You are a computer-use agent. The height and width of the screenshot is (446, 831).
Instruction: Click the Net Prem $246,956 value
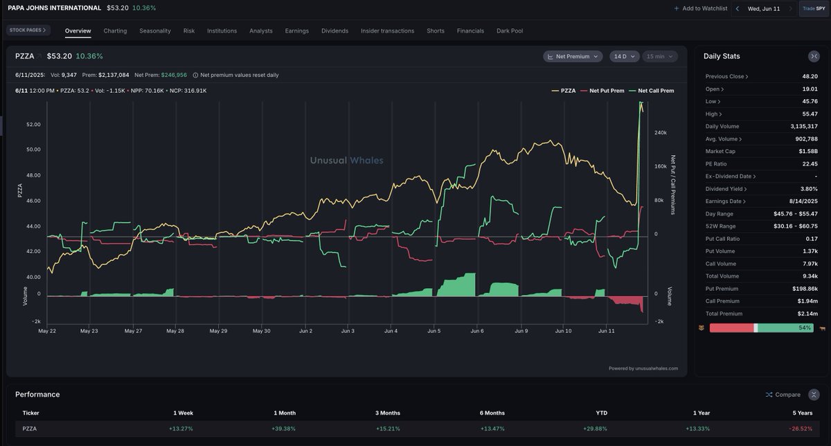[174, 75]
